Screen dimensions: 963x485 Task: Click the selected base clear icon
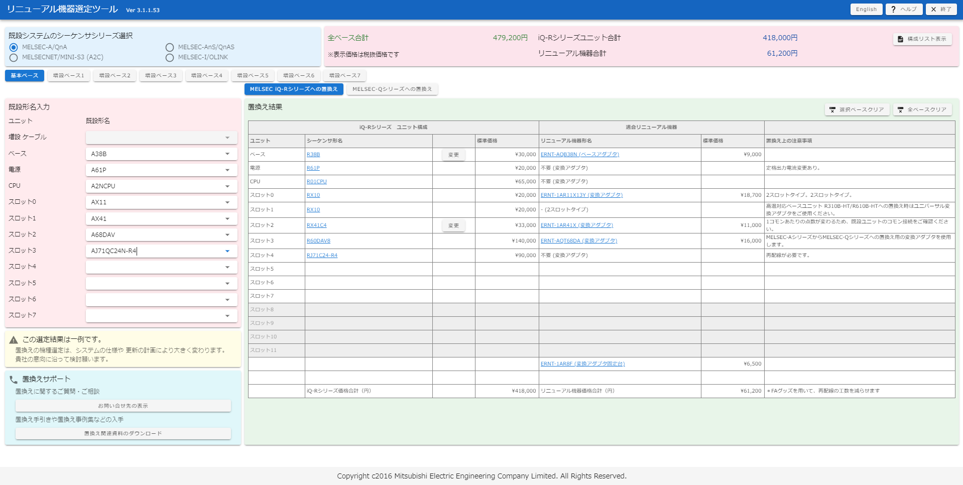tap(832, 109)
